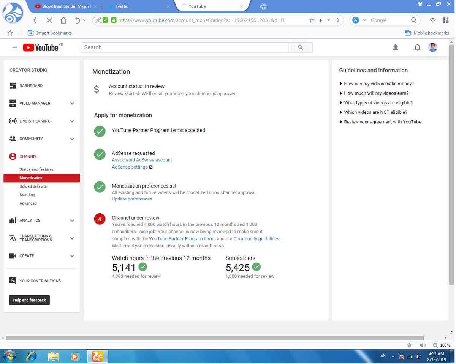This screenshot has height=364, width=456.
Task: Open the browser add-ons grid icon
Action: point(446,20)
